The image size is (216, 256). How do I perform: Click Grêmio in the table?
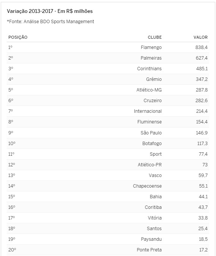tap(154, 79)
